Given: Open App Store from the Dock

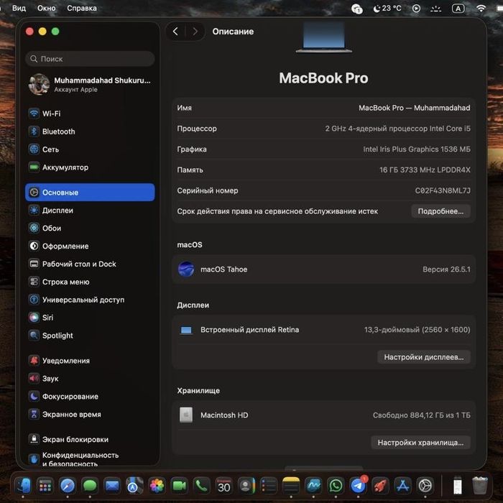Looking at the screenshot, I should click(402, 486).
